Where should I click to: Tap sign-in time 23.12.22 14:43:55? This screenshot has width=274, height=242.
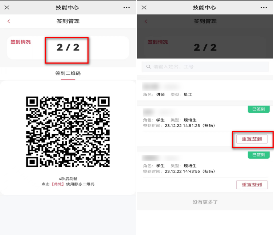[x=182, y=171]
